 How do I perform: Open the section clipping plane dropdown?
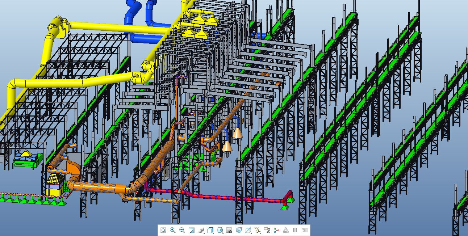coord(248,230)
